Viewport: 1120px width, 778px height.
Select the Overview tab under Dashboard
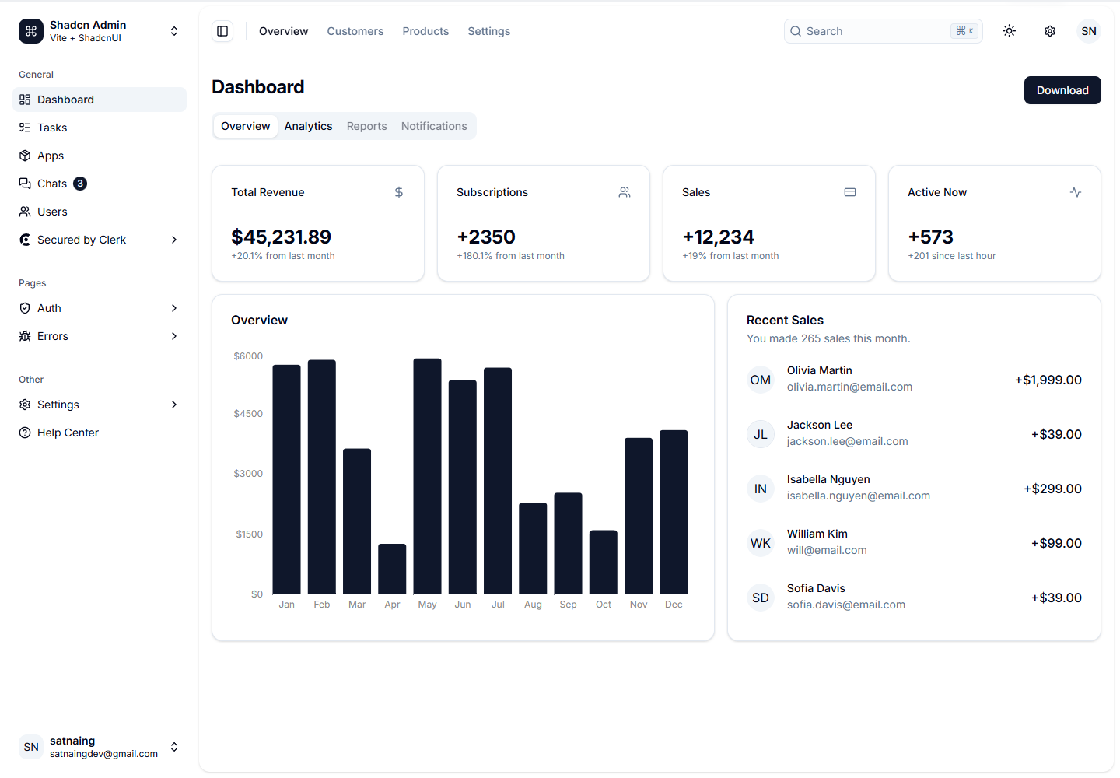(246, 126)
